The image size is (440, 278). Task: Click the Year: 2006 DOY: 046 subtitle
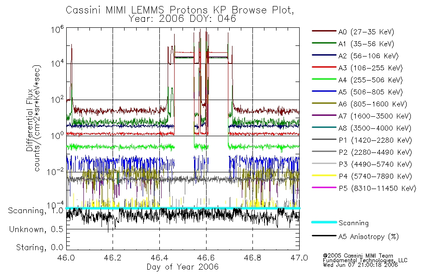click(x=182, y=19)
